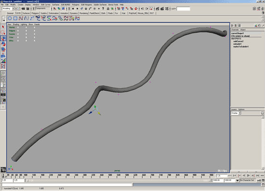The image size is (265, 191).
Task: Select the extrude1 output node
Action: (x=237, y=44)
